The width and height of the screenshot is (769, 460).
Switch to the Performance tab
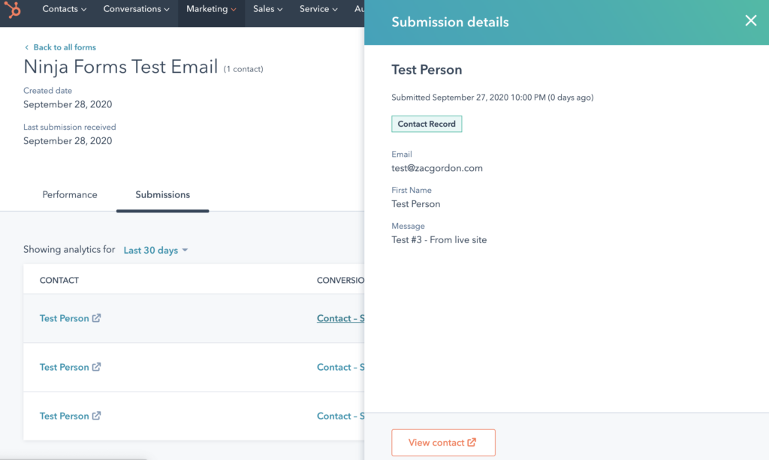70,194
